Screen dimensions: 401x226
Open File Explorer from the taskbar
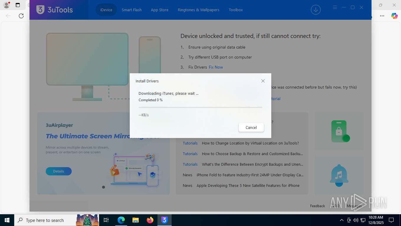pos(135,220)
